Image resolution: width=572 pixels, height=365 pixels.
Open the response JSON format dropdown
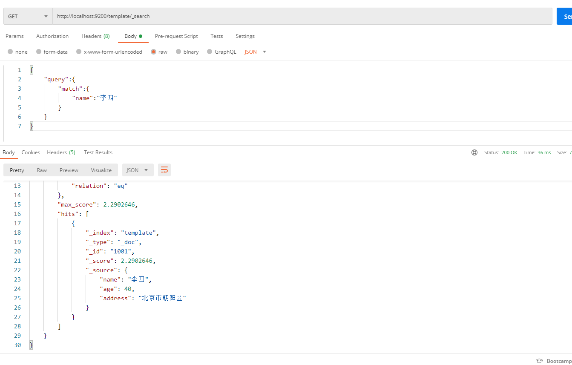pyautogui.click(x=138, y=170)
